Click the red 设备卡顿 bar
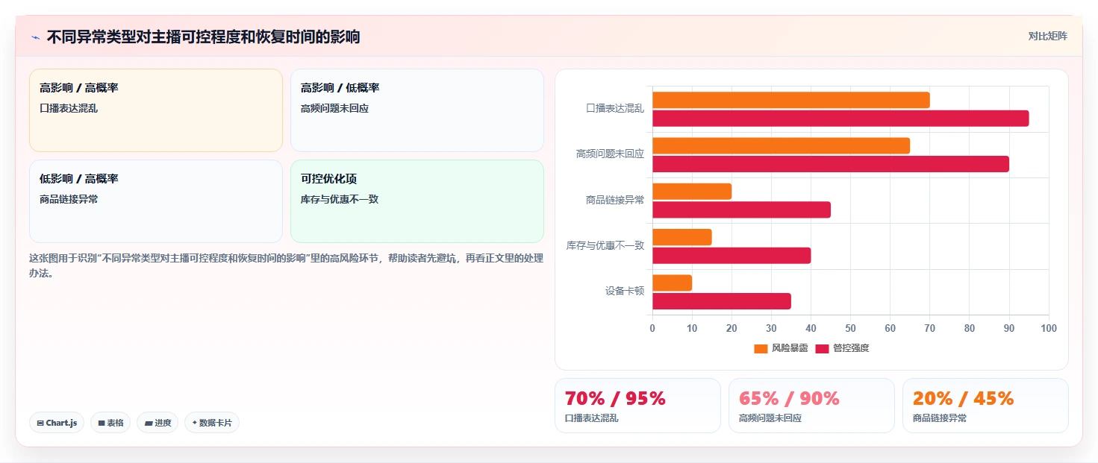Screen dimensions: 1098x463 click(722, 301)
